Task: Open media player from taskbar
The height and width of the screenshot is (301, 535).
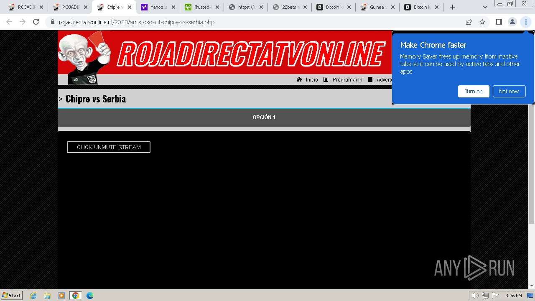Action: tap(61, 296)
